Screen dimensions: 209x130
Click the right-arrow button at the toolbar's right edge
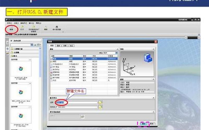click(199, 38)
